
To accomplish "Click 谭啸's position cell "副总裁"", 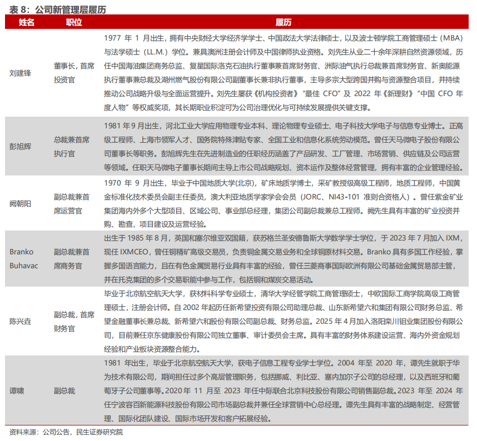I will pos(64,390).
